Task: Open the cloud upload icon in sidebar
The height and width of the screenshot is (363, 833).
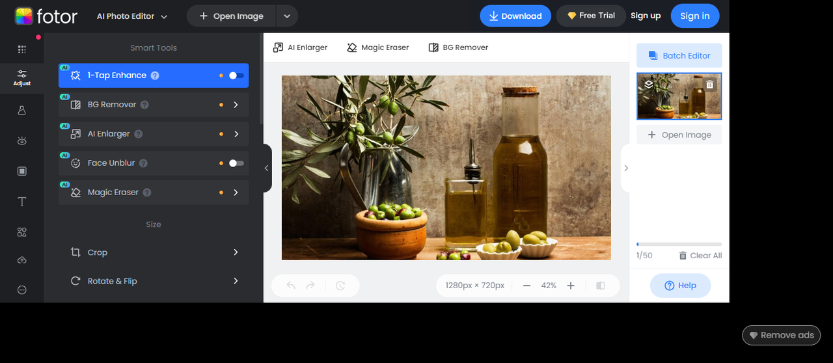Action: 22,260
